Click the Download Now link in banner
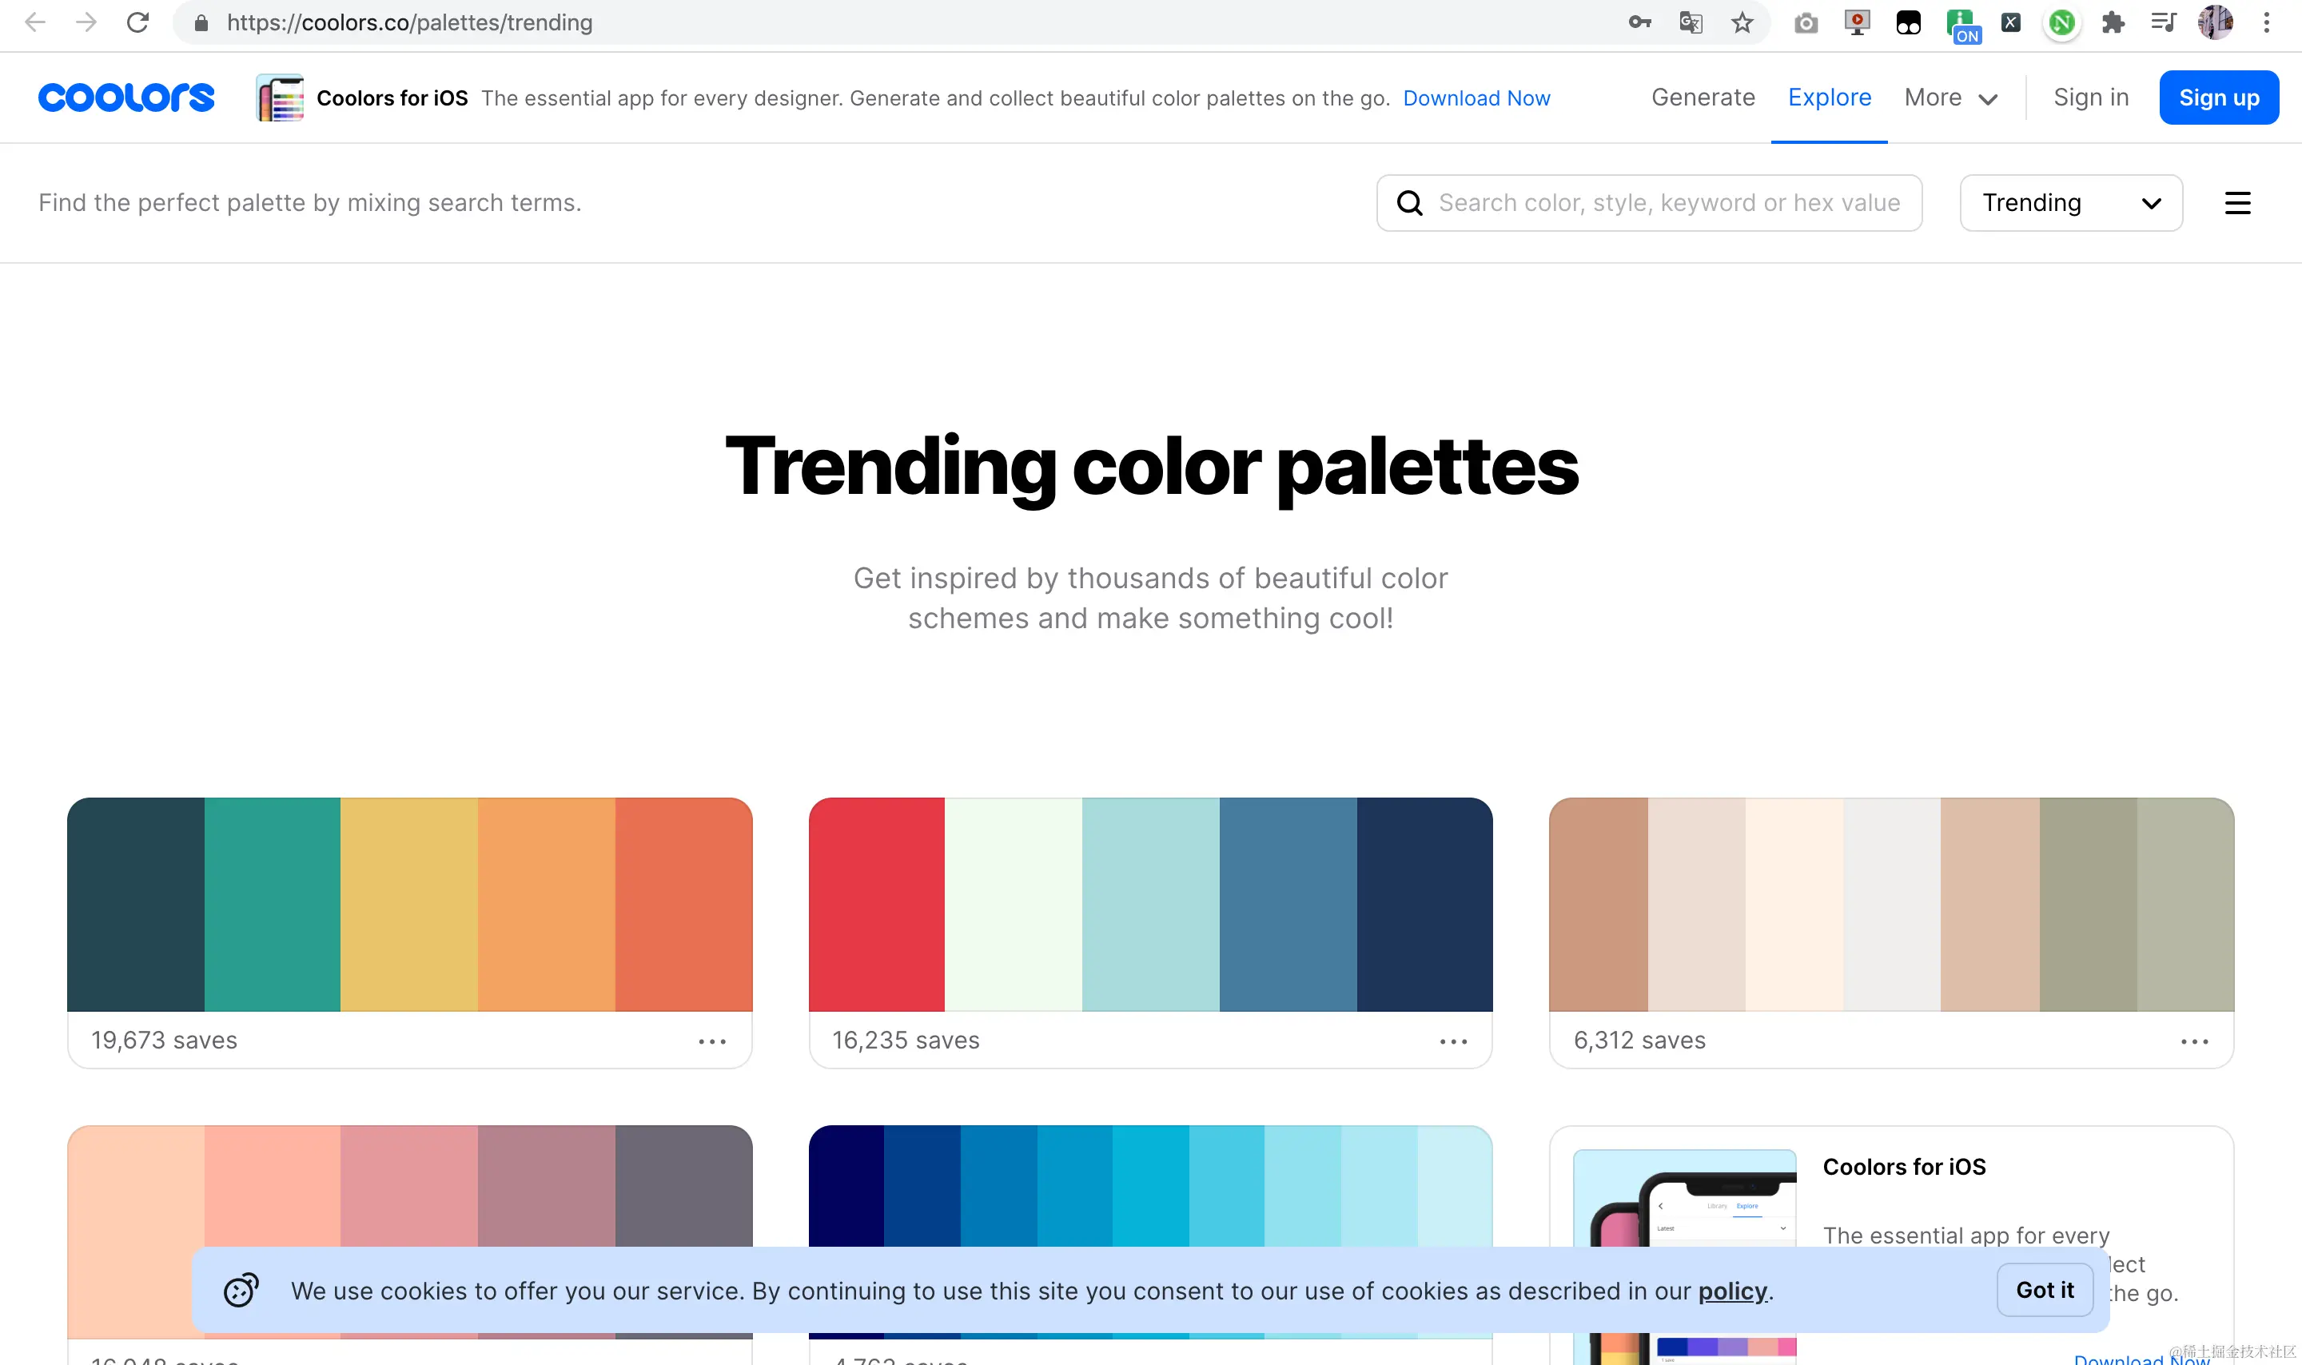This screenshot has width=2302, height=1365. (x=1476, y=98)
